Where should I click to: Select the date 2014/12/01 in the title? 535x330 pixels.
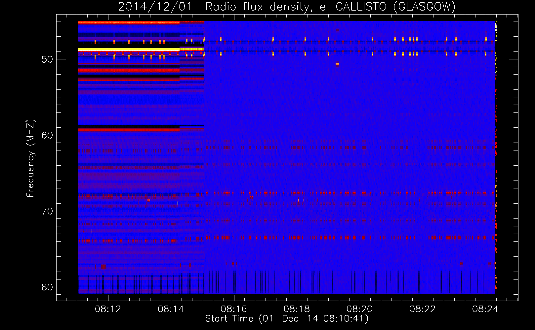coord(155,7)
